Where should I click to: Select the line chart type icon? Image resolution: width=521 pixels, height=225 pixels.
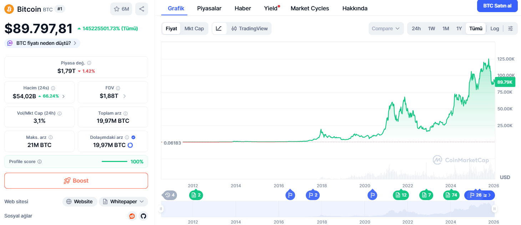(x=219, y=28)
